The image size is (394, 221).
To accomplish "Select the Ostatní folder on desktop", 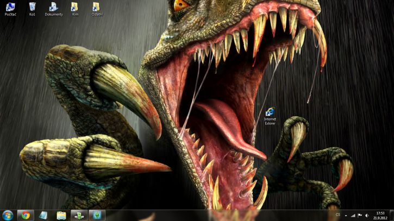I will 97,9.
